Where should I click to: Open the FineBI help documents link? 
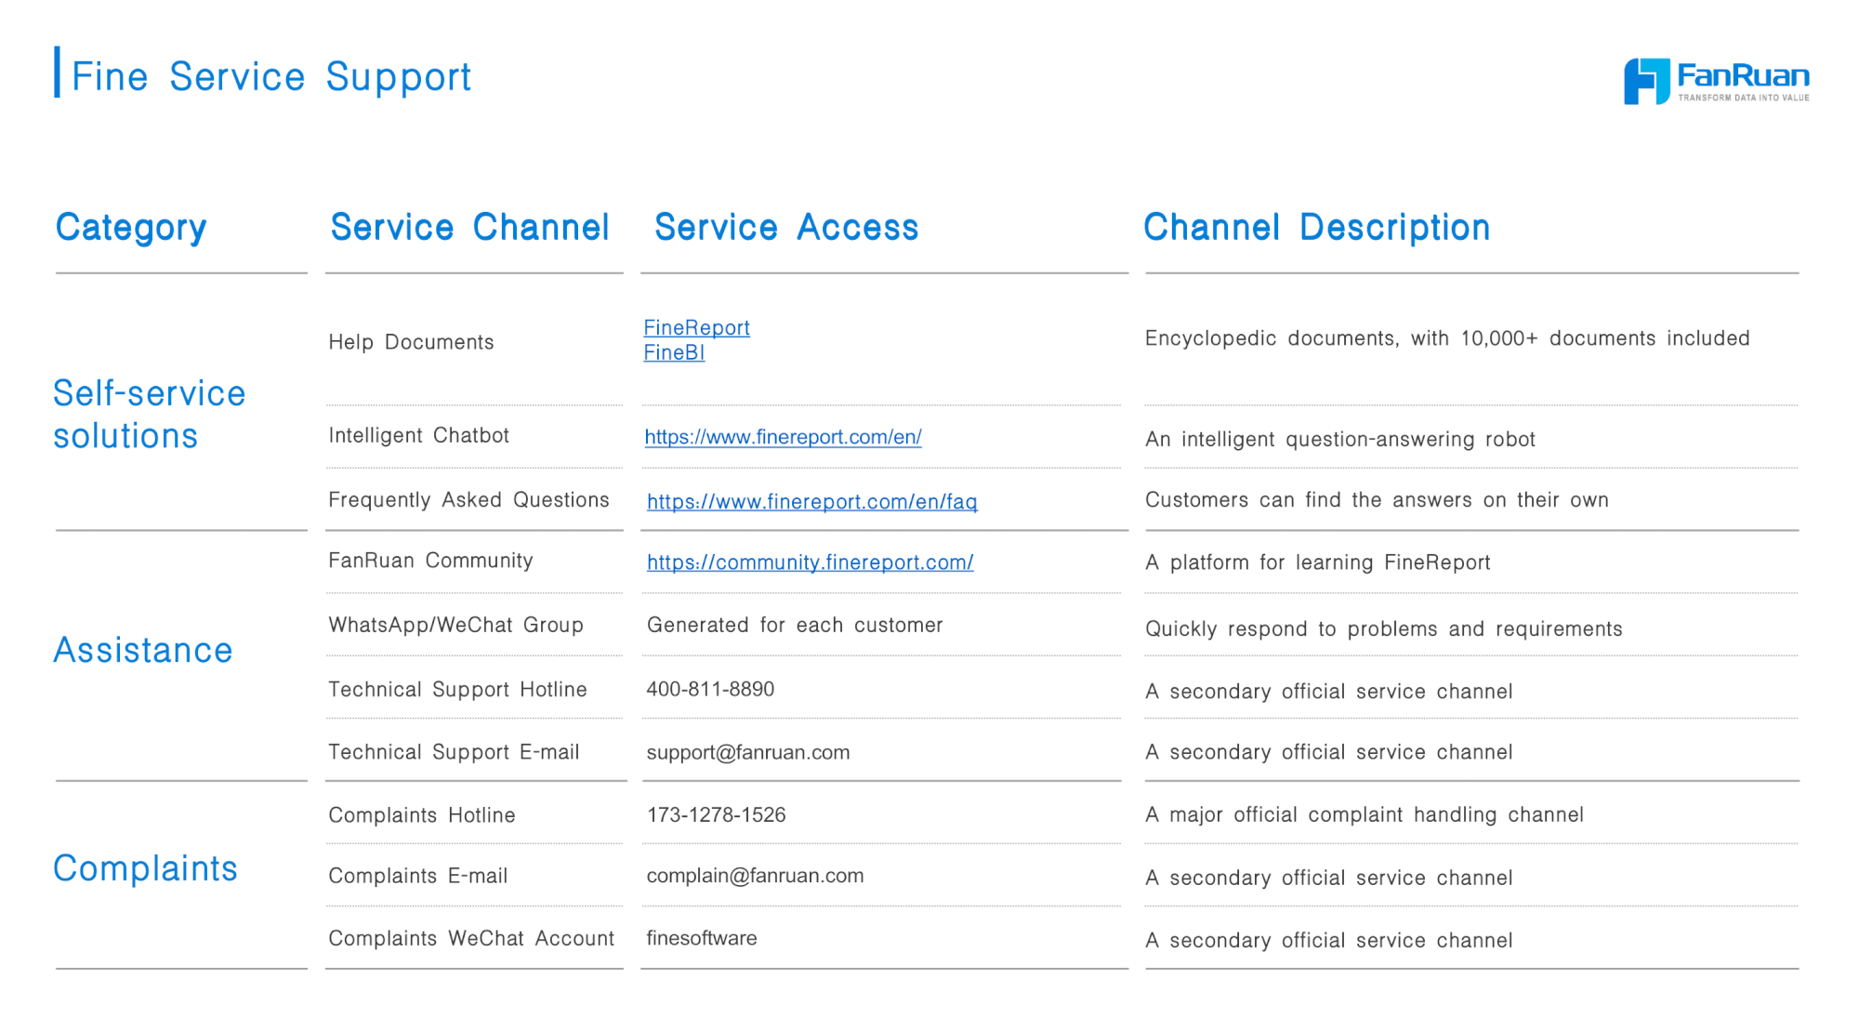(x=674, y=352)
